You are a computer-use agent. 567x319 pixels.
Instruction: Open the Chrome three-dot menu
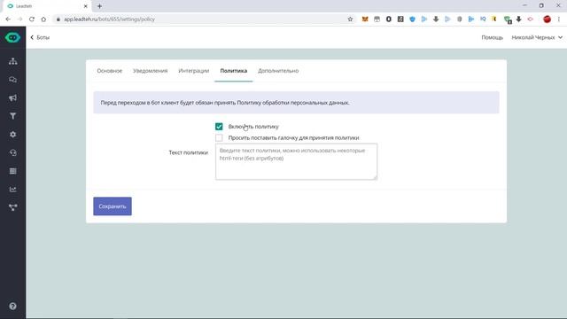tap(559, 19)
